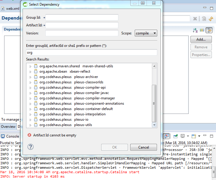Expand the org.apache.maven.shared maven-shared-utils entry
This screenshot has height=180, width=216.
tap(30, 66)
